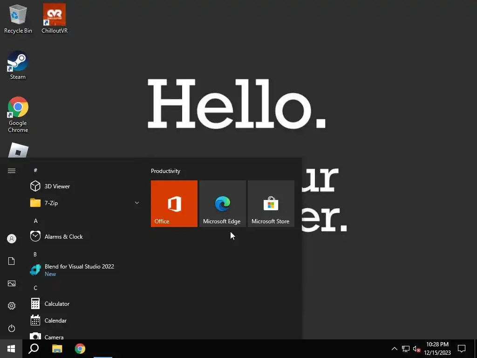477x358 pixels.
Task: Click the C letter header
Action: click(35, 288)
